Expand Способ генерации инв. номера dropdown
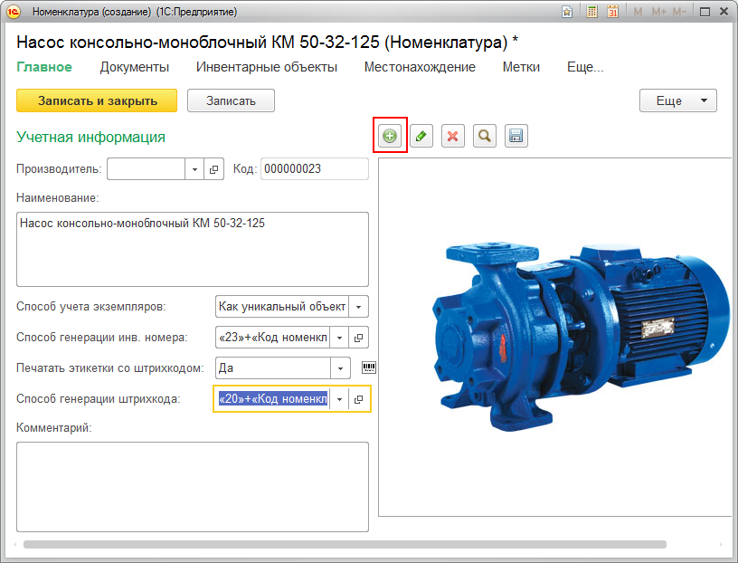738x563 pixels. pyautogui.click(x=339, y=338)
